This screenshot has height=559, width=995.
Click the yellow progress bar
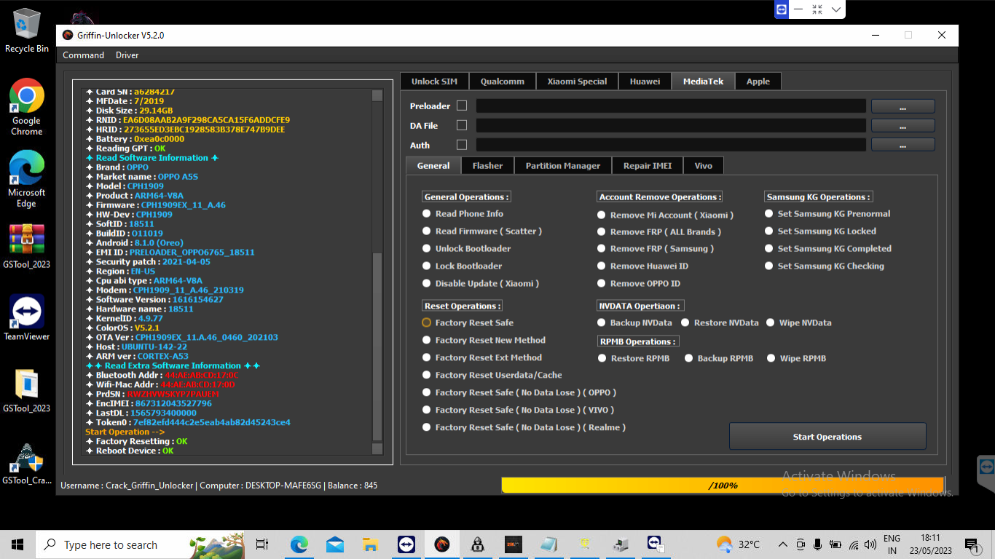click(723, 485)
